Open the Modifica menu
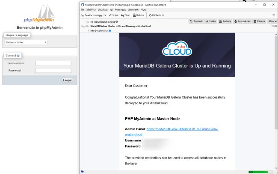This screenshot has height=174, width=278. click(91, 10)
